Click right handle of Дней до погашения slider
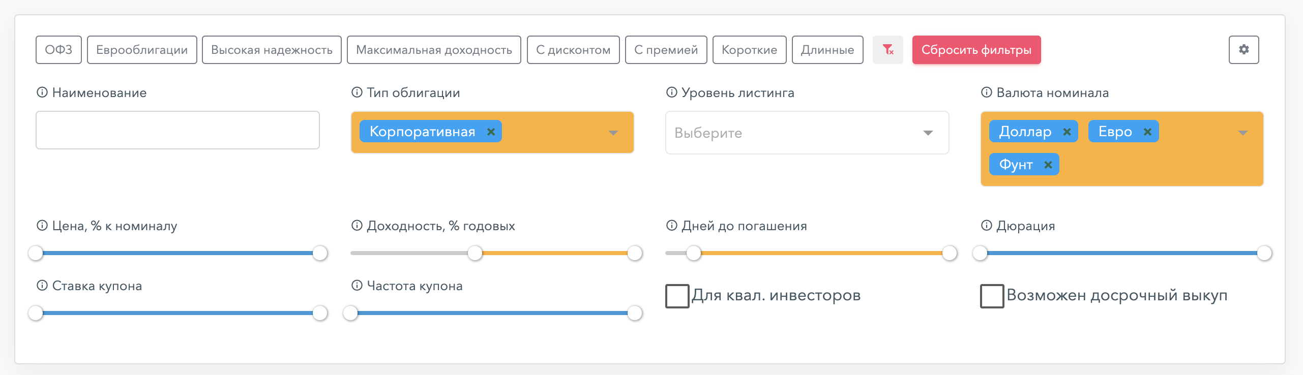 point(950,253)
